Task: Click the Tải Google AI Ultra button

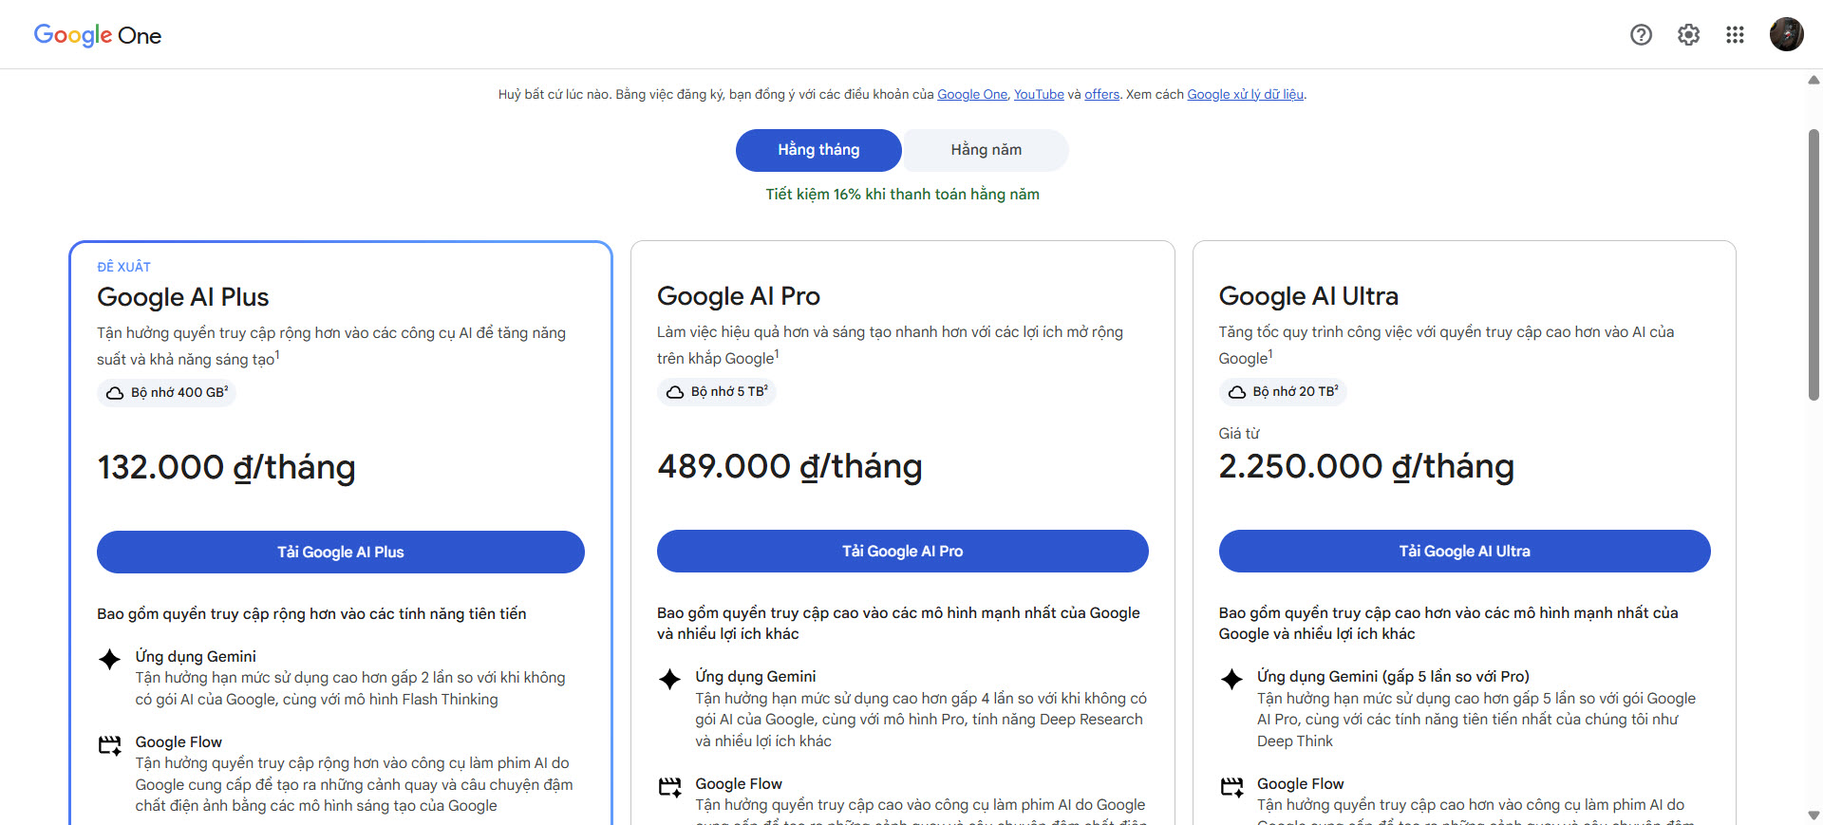Action: [1465, 551]
